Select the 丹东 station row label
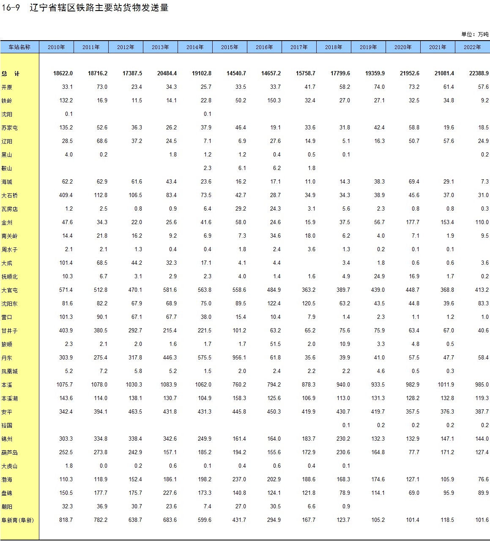Viewport: 490px width, 554px height. (x=7, y=358)
